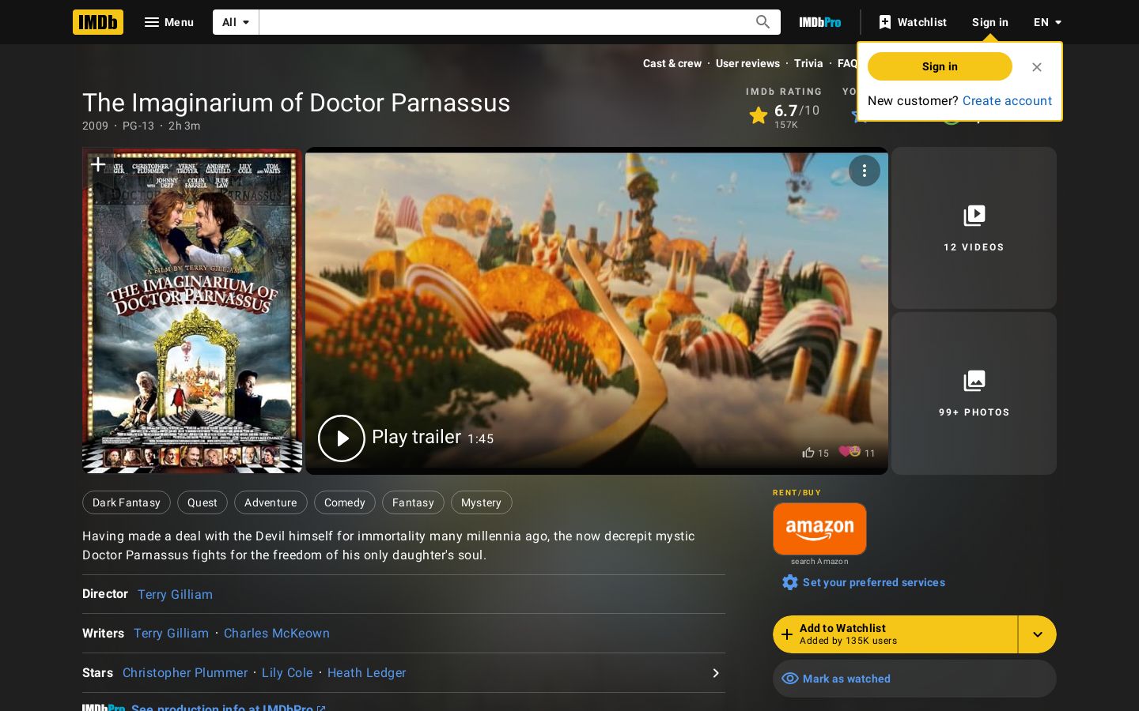The width and height of the screenshot is (1139, 711).
Task: Click the movie title heading text
Action: (x=297, y=103)
